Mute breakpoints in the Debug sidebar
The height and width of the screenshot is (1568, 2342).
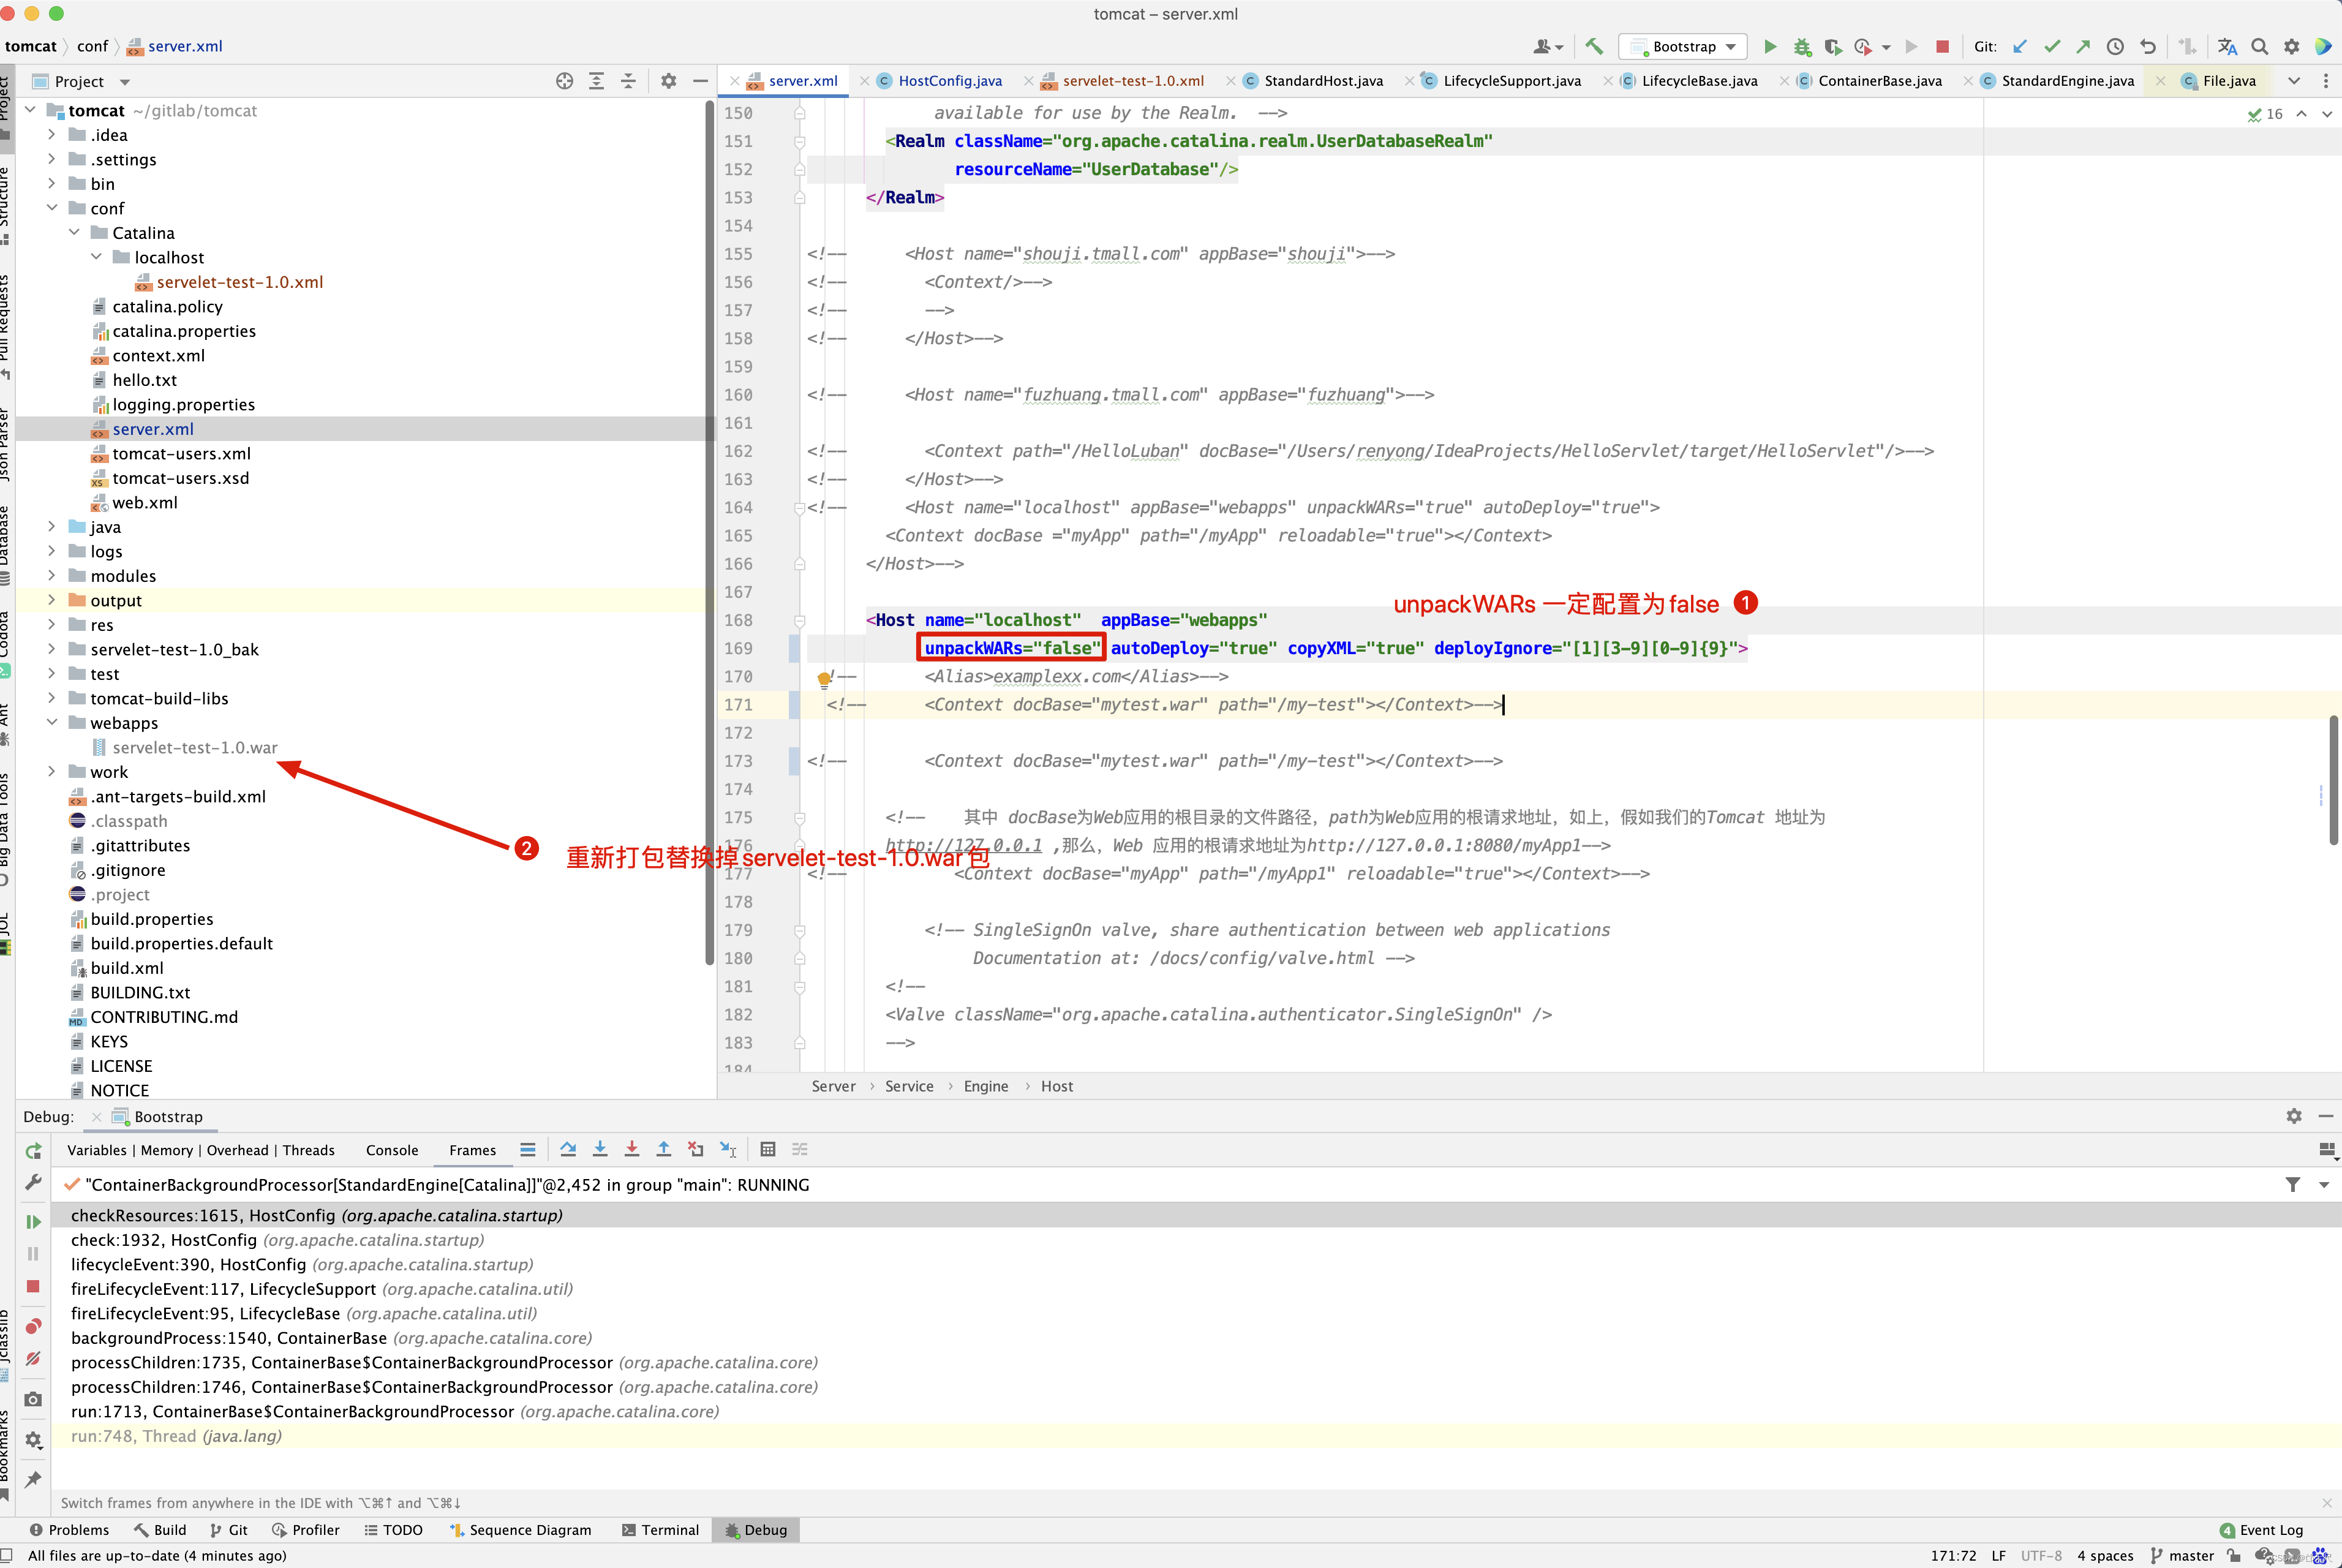tap(33, 1358)
